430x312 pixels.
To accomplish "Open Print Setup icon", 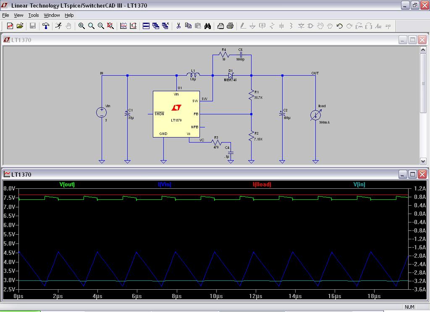I will 220,26.
